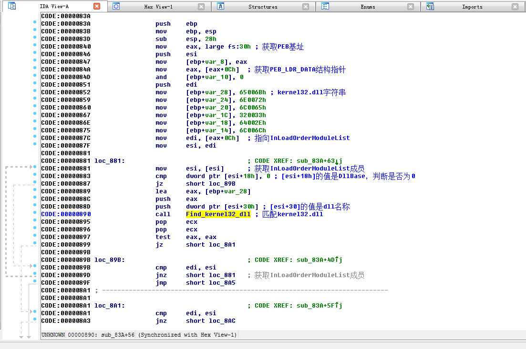This screenshot has width=526, height=349.
Task: Click the loc_881 label definition
Action: click(109, 161)
